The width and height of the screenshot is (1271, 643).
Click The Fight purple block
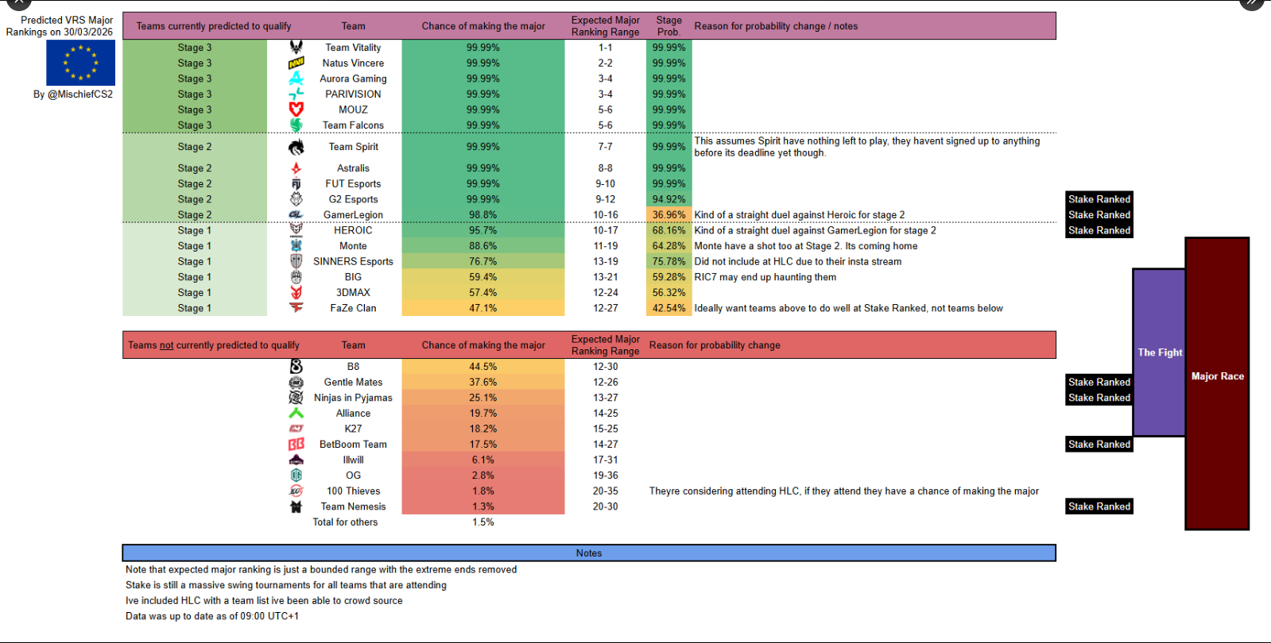pos(1159,352)
